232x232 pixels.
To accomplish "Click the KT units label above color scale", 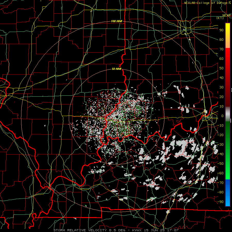I will click(220, 18).
